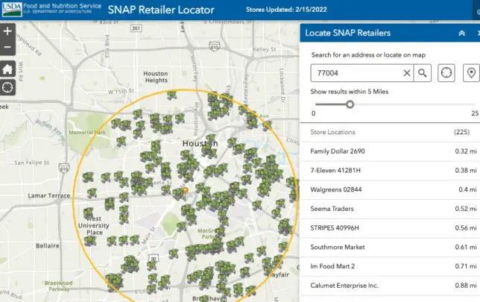This screenshot has width=480, height=302.
Task: Find my location on map toolbar
Action: (x=7, y=87)
